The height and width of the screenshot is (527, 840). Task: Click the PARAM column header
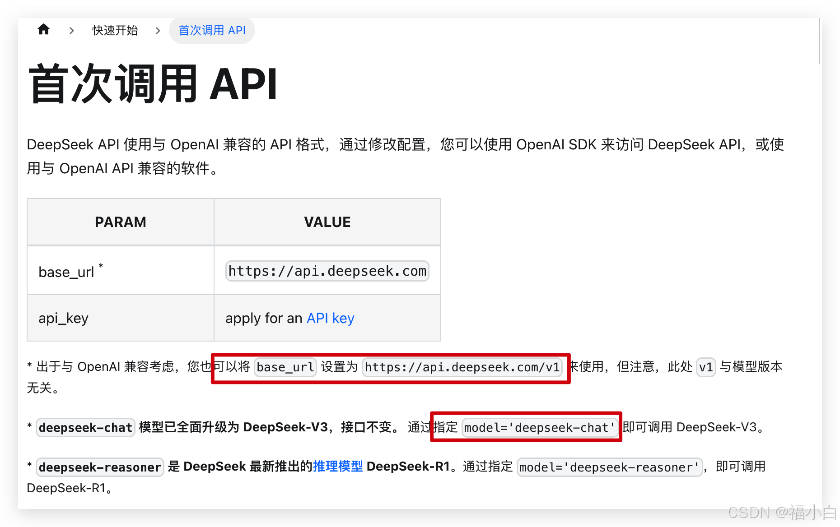point(121,222)
